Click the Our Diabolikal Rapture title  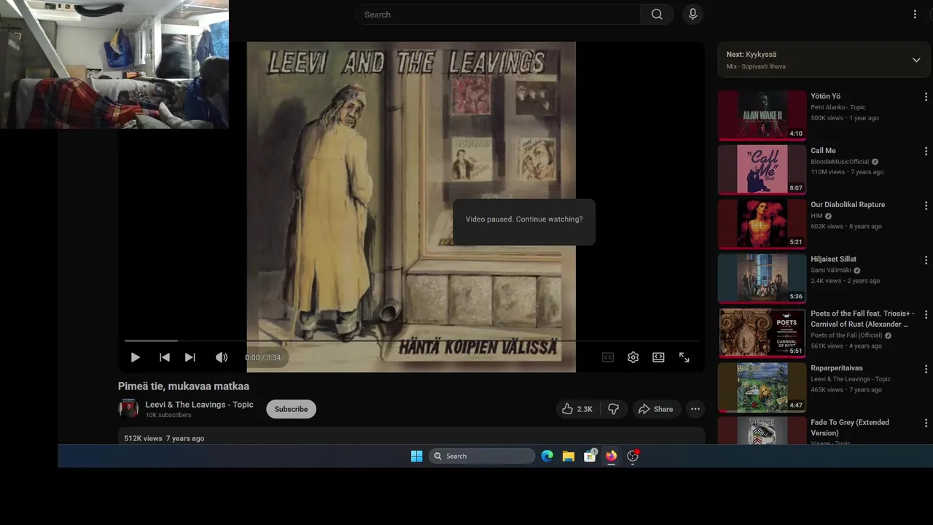tap(848, 205)
